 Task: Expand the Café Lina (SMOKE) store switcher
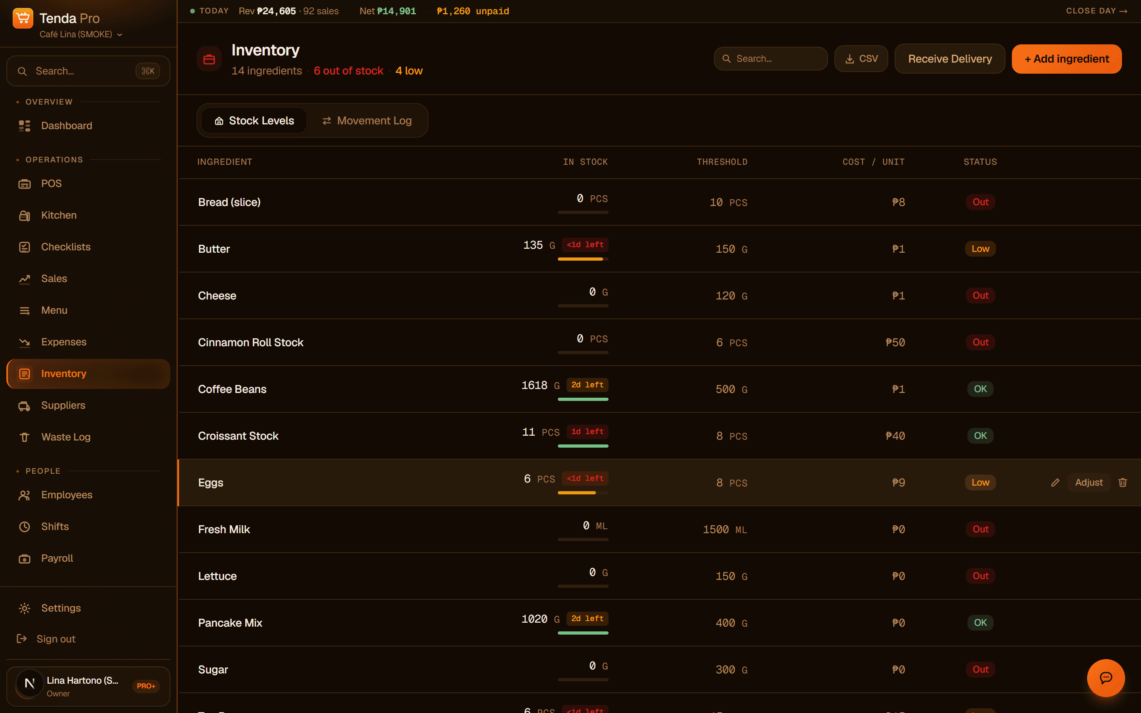point(81,34)
